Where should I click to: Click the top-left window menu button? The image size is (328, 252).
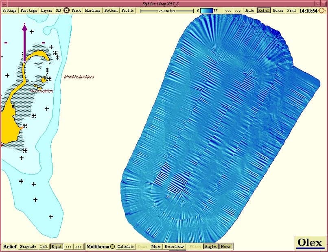[4, 4]
